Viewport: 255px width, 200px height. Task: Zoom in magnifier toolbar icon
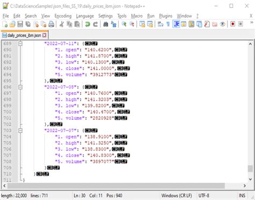[124, 24]
